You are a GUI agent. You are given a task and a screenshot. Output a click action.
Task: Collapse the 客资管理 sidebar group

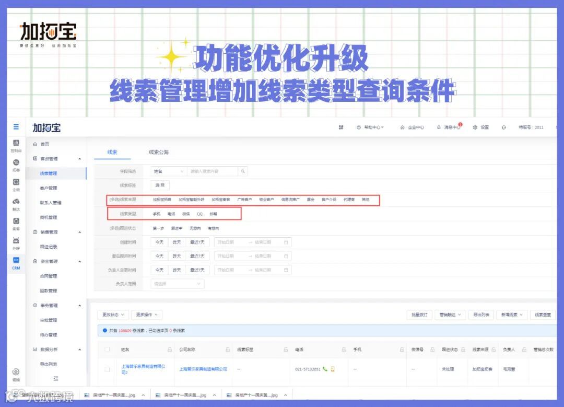pyautogui.click(x=79, y=159)
